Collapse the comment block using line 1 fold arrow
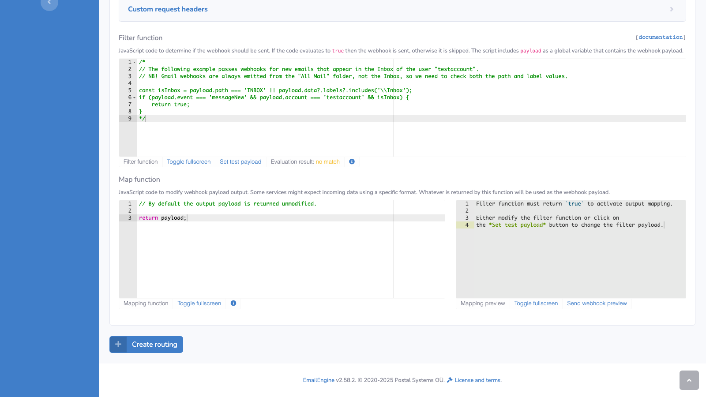The width and height of the screenshot is (706, 397). tap(134, 62)
